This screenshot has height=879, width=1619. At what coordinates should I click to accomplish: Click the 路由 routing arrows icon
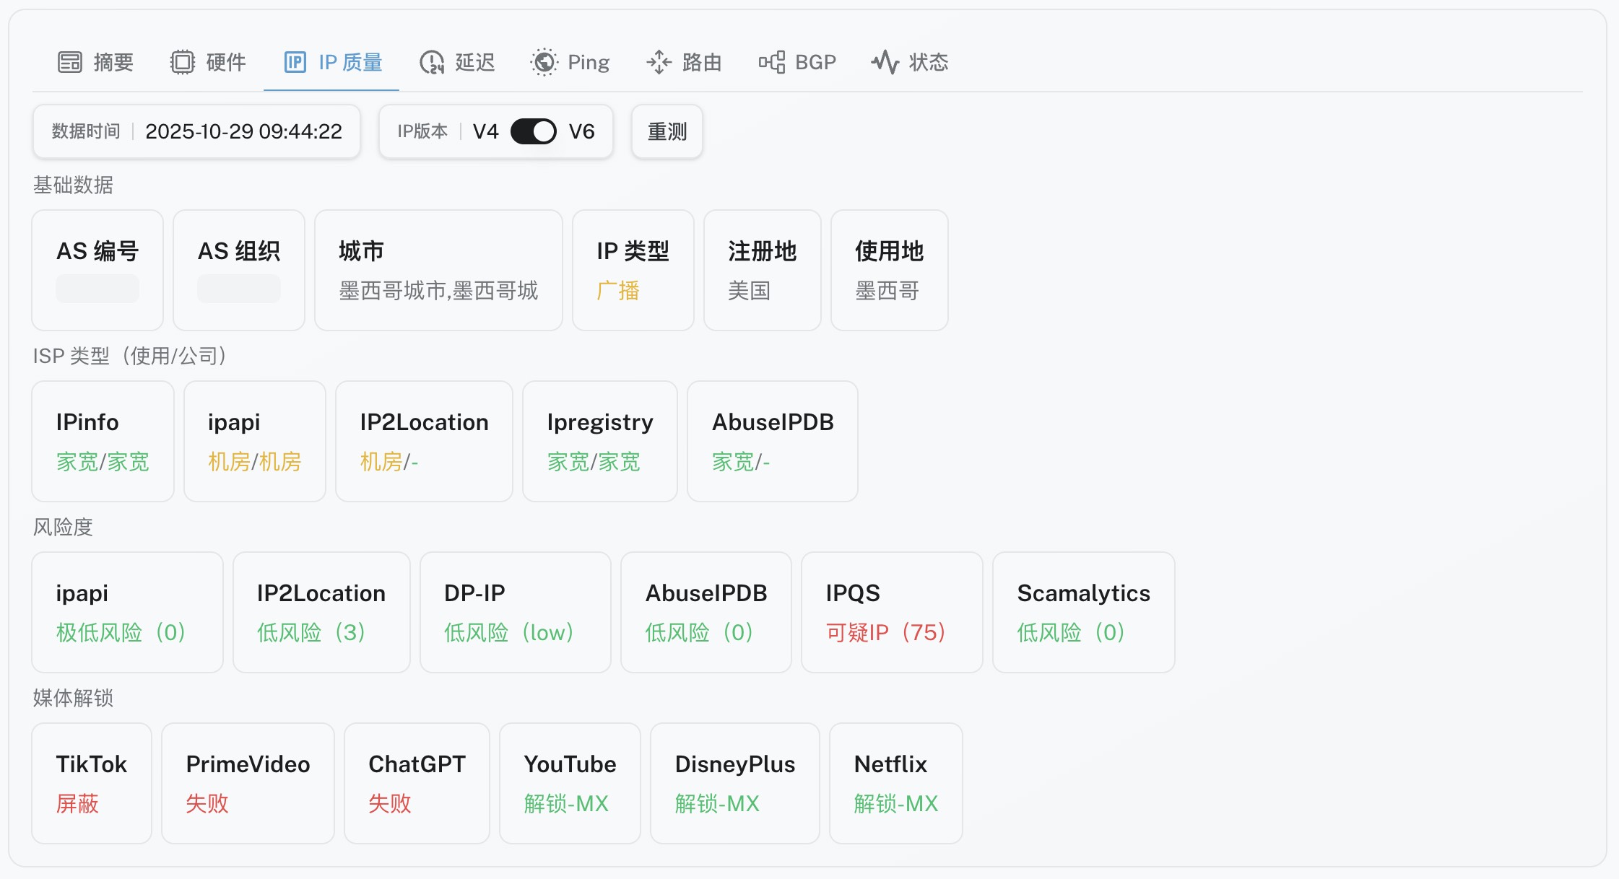click(659, 62)
